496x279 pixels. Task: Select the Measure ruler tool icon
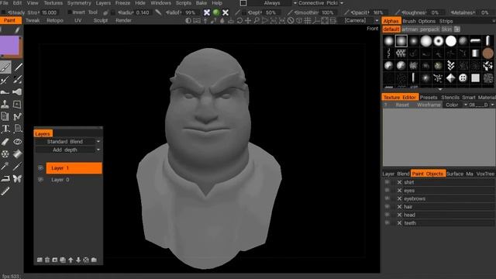point(5,191)
